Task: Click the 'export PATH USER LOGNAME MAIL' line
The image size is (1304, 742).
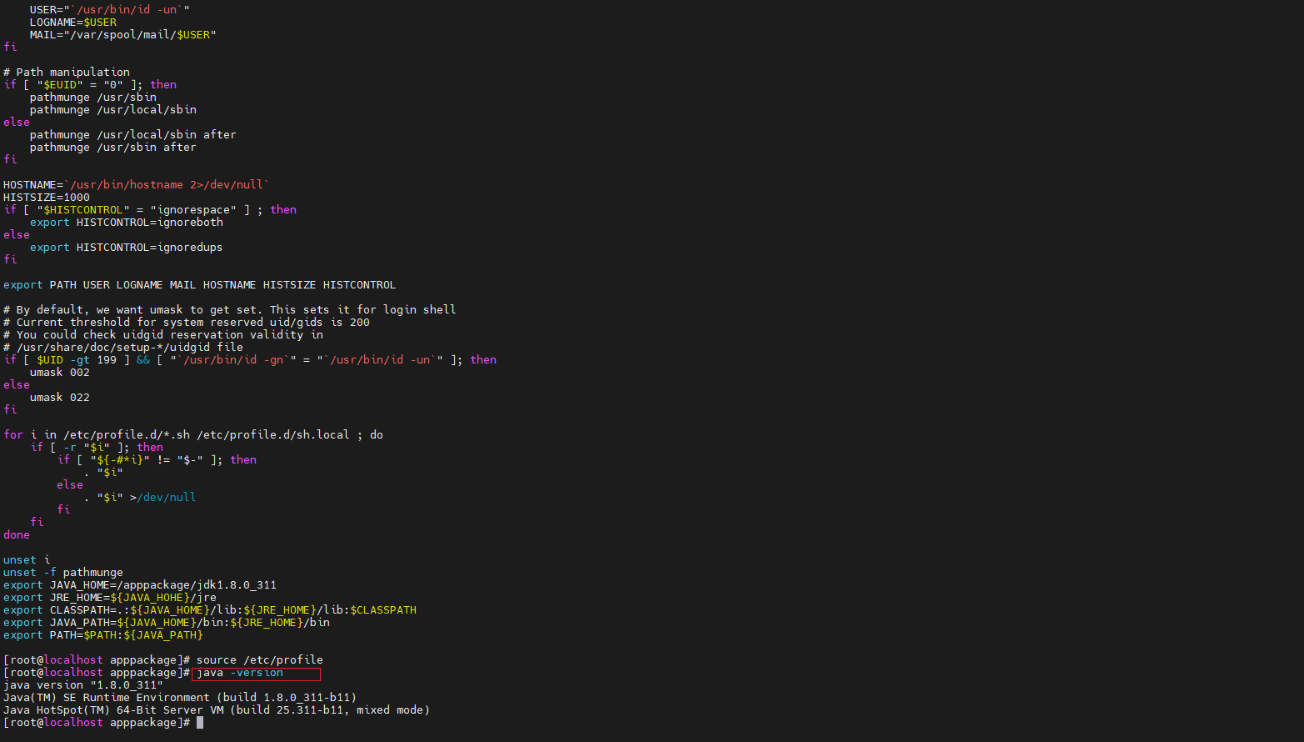Action: click(x=200, y=285)
